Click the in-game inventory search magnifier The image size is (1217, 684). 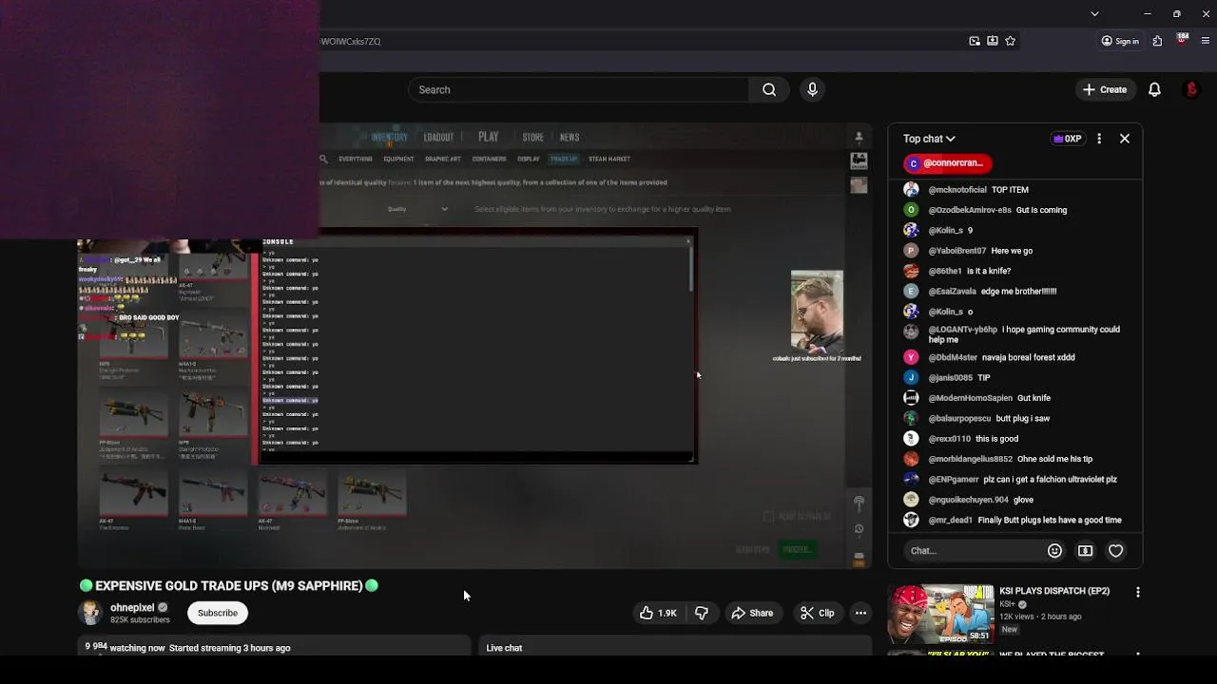[x=323, y=159]
